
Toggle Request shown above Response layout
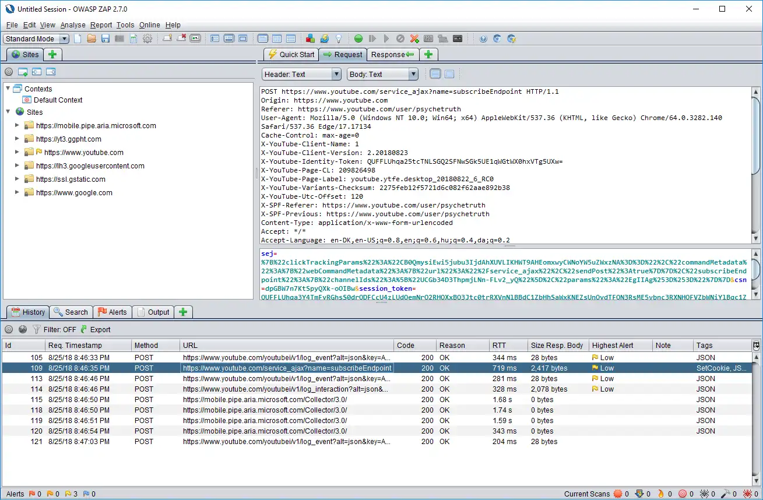tap(291, 38)
